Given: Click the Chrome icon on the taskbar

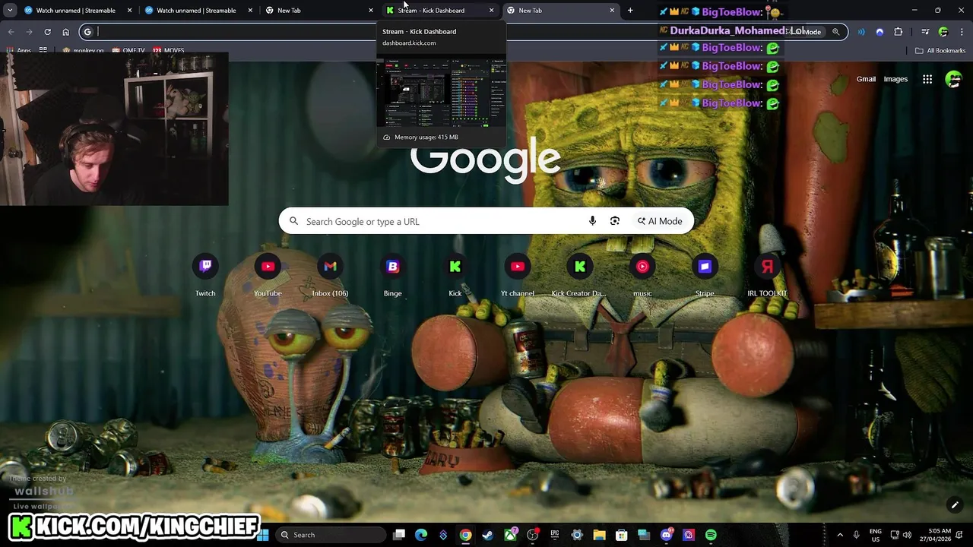Looking at the screenshot, I should pos(466,535).
